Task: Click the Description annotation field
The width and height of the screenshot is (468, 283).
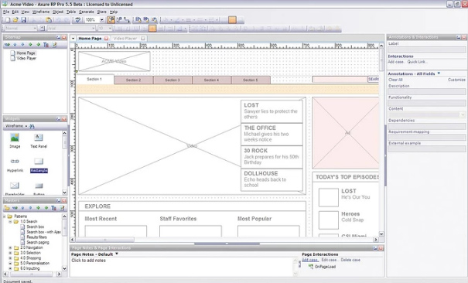Action: [426, 91]
